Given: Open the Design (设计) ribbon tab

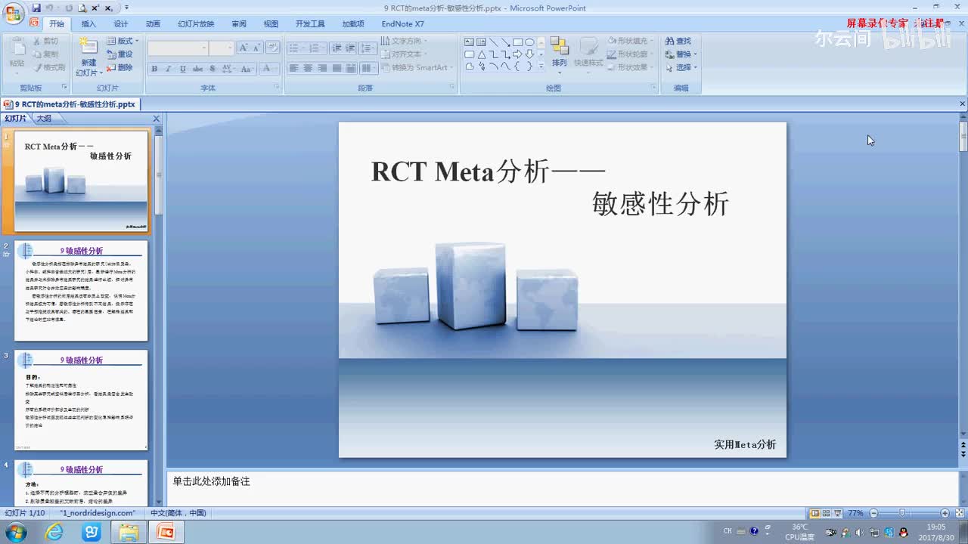Looking at the screenshot, I should click(121, 24).
